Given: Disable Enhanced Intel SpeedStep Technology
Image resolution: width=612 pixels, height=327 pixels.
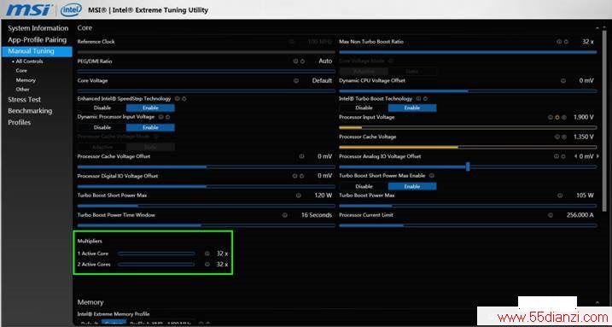Looking at the screenshot, I should 102,108.
